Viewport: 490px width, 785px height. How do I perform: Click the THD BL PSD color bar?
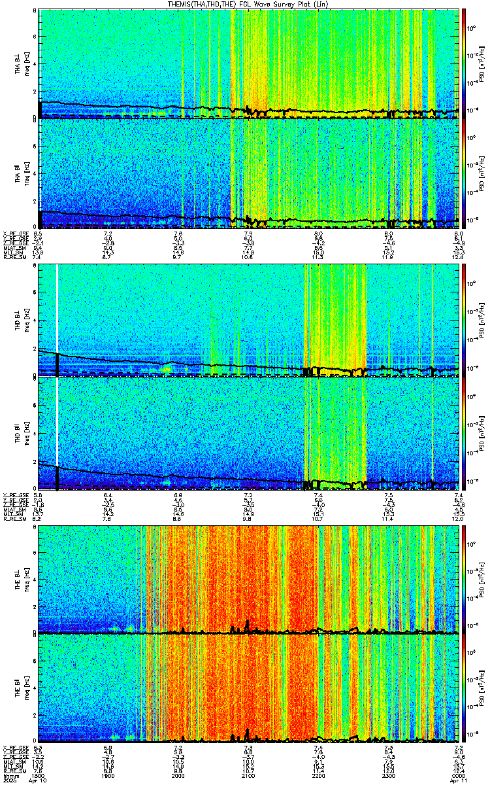coord(464,320)
